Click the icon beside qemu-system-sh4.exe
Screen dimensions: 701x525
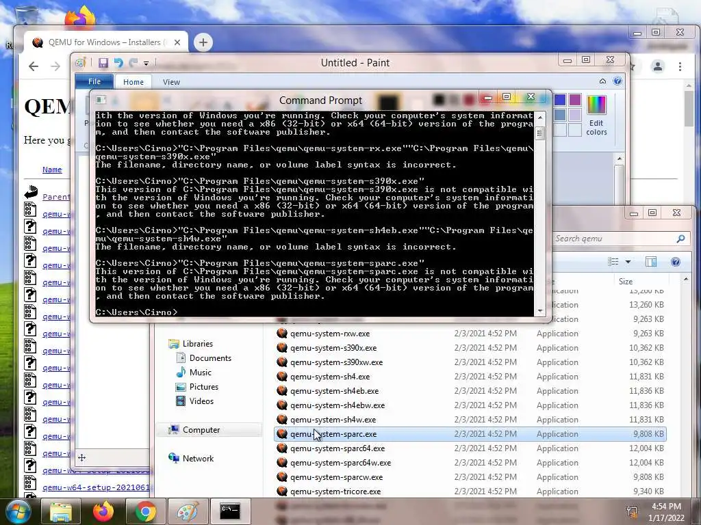(x=281, y=377)
